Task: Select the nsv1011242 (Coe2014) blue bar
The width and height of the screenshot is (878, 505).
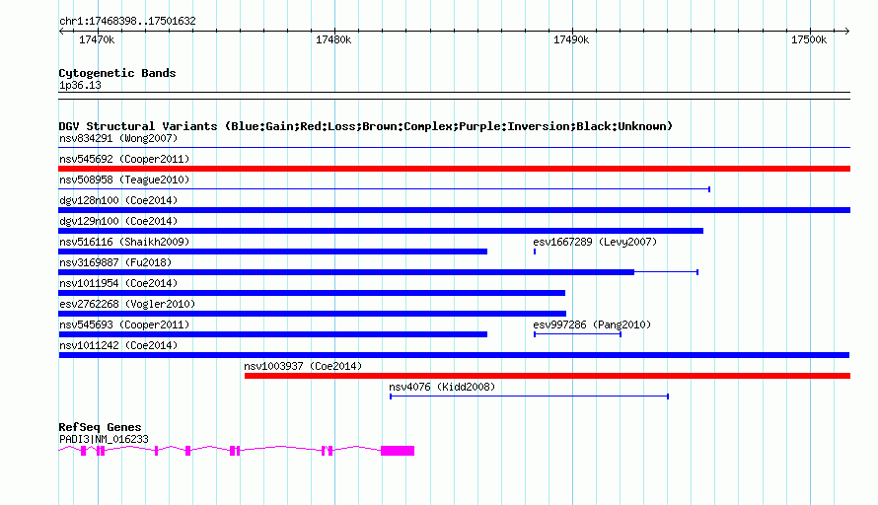Action: tap(454, 355)
